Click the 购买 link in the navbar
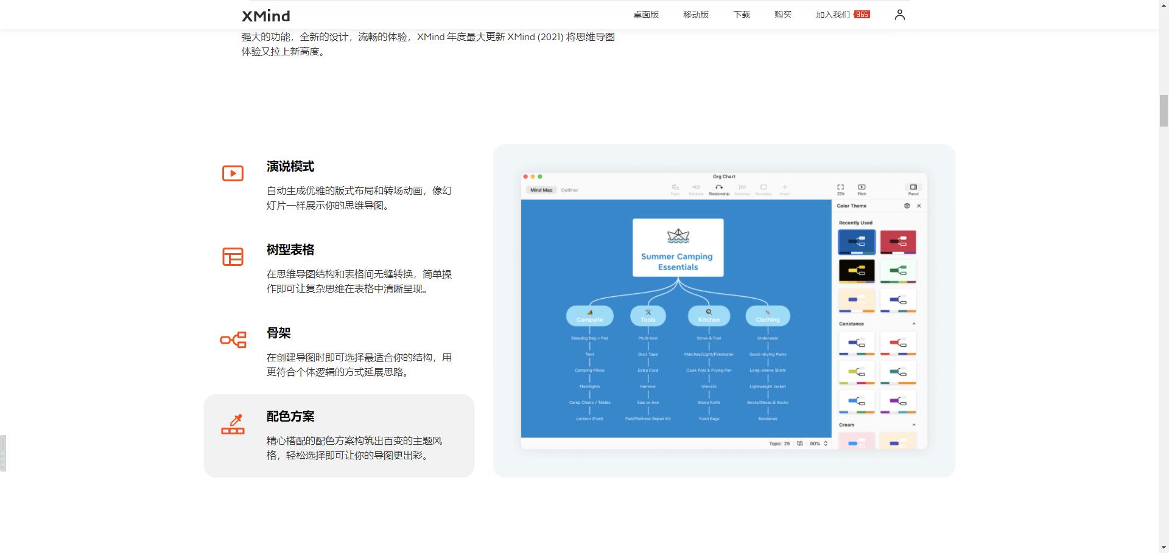Viewport: 1169px width, 553px height. pos(782,14)
